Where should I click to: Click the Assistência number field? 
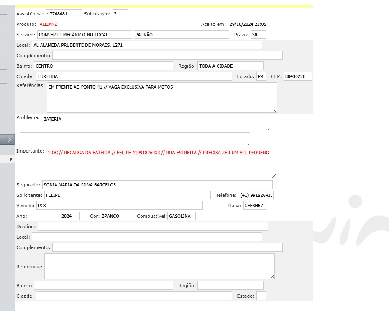[x=64, y=14]
